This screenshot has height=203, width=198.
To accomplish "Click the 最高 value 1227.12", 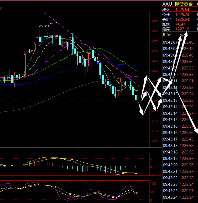I will pos(182,29).
